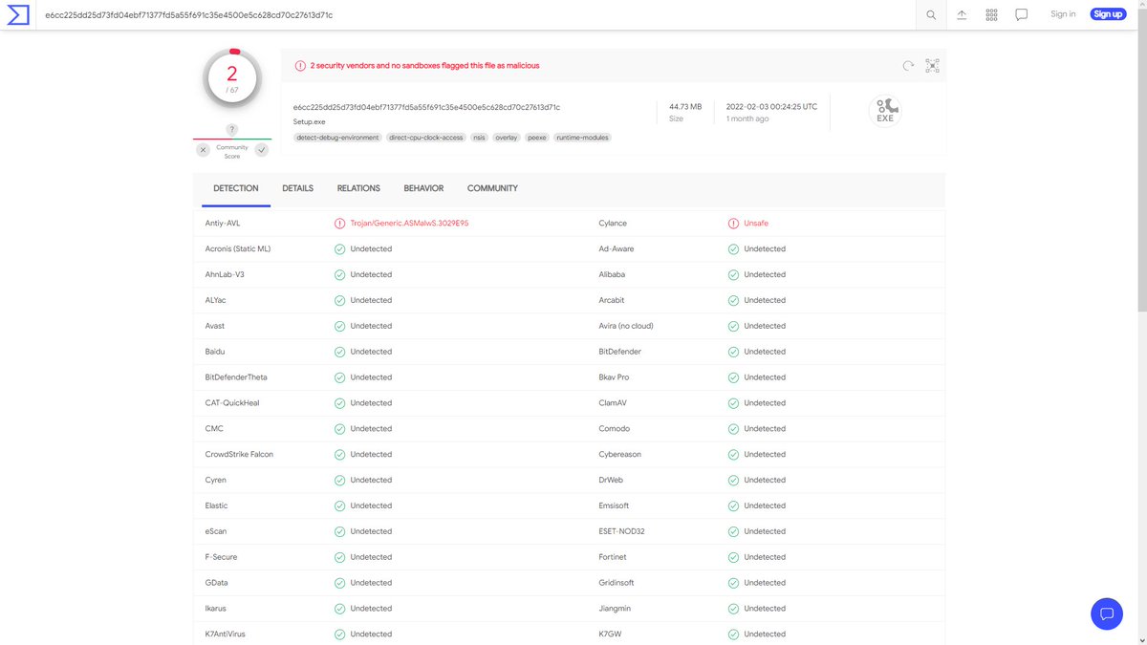This screenshot has width=1147, height=645.
Task: Open the comments icon in header
Action: tap(1022, 14)
